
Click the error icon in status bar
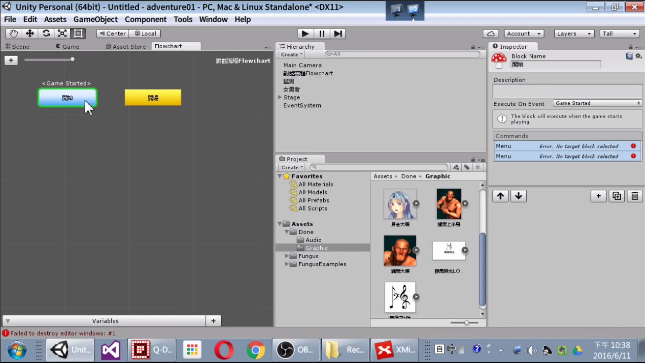[x=5, y=333]
